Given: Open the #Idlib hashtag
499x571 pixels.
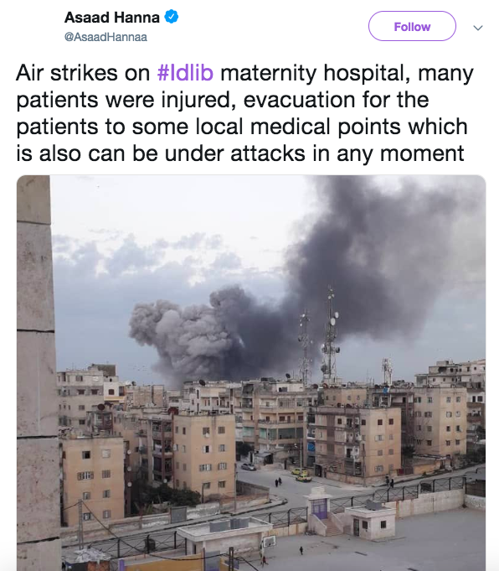Looking at the screenshot, I should click(185, 72).
